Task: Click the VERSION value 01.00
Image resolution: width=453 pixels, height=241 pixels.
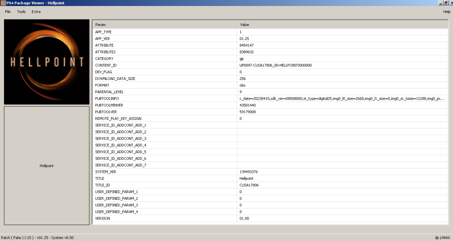Action: coord(244,218)
